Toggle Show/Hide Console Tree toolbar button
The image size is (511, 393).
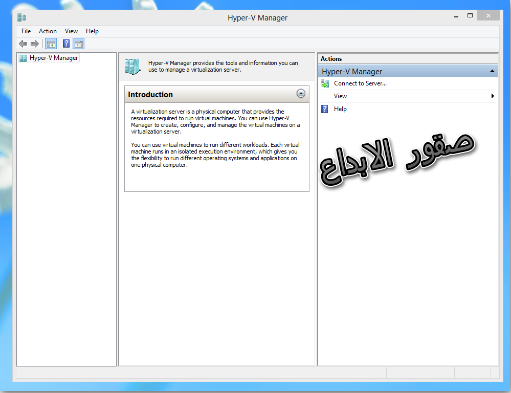51,44
